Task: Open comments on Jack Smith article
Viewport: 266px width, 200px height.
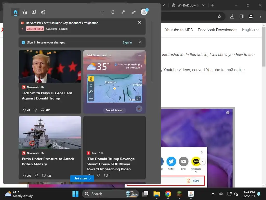Action: click(x=45, y=110)
